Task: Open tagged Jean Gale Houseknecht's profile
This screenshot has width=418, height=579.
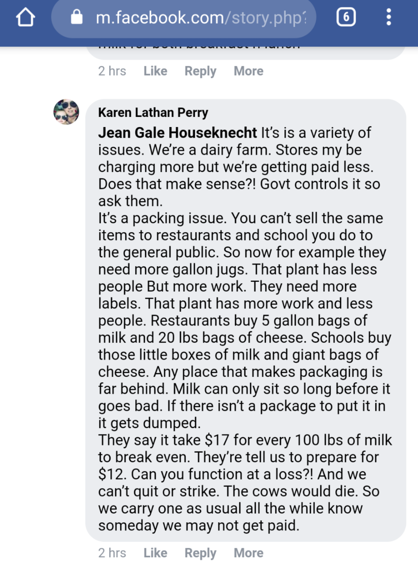Action: pos(177,133)
